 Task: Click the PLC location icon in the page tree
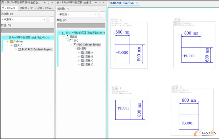(x=16, y=45)
